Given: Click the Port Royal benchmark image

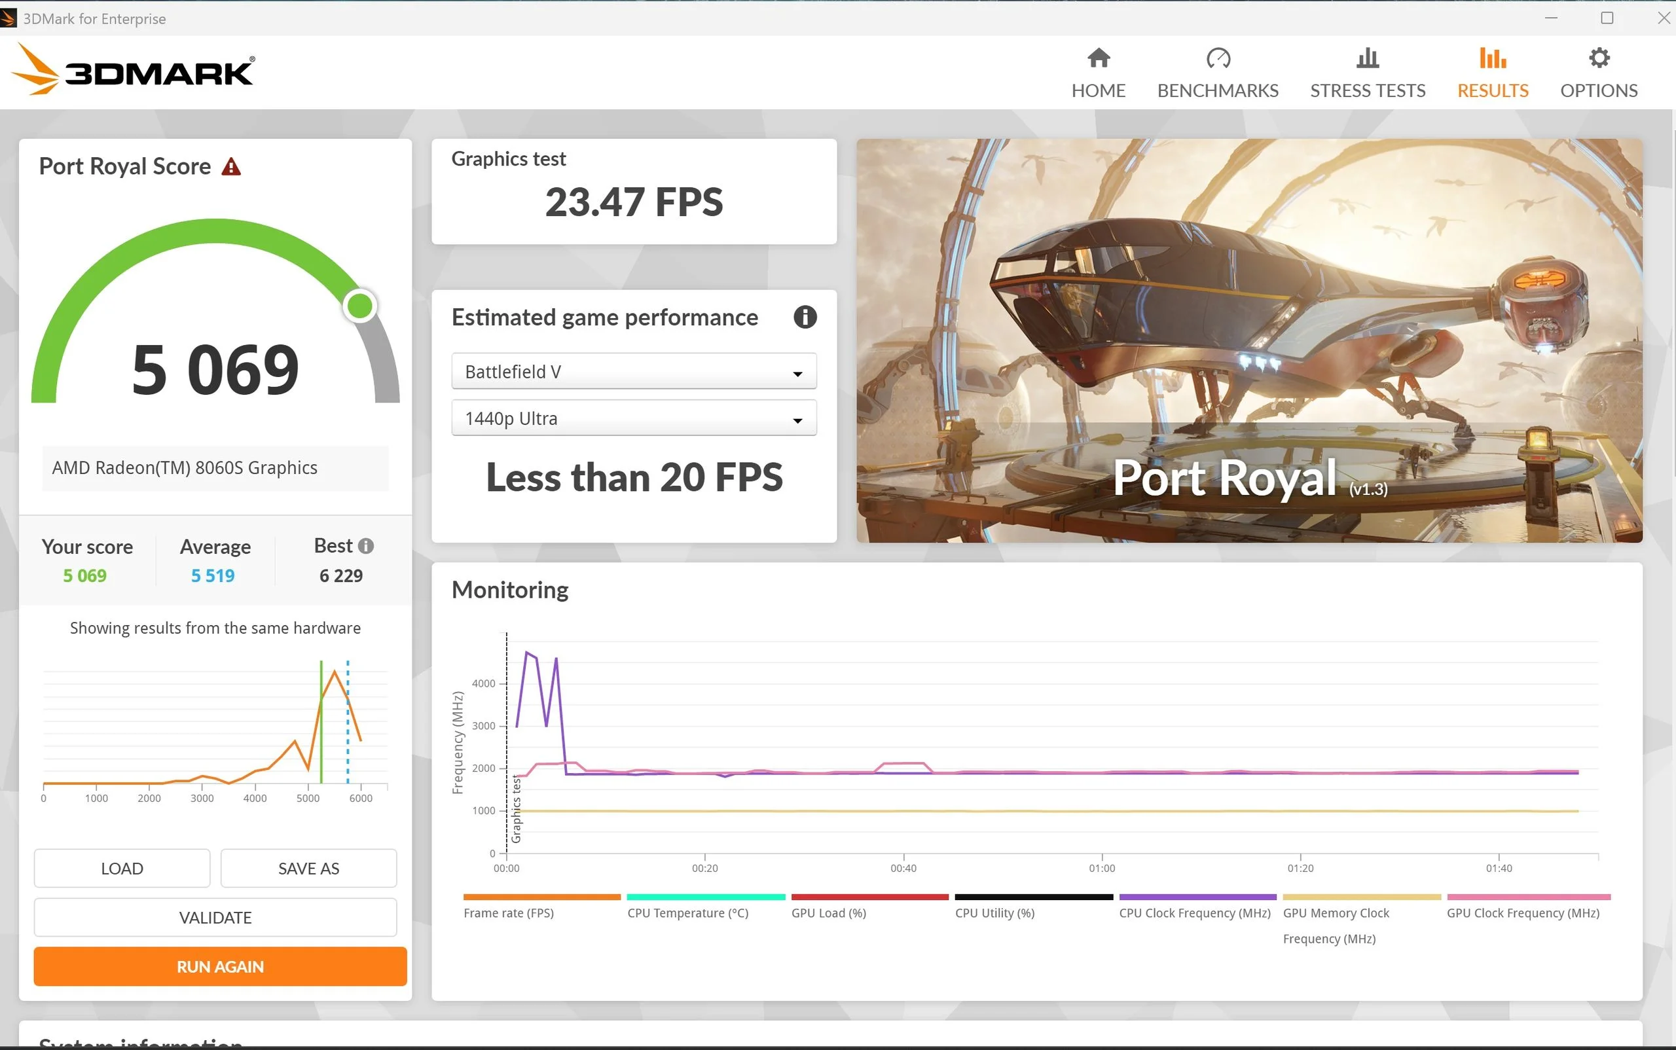Looking at the screenshot, I should tap(1248, 340).
